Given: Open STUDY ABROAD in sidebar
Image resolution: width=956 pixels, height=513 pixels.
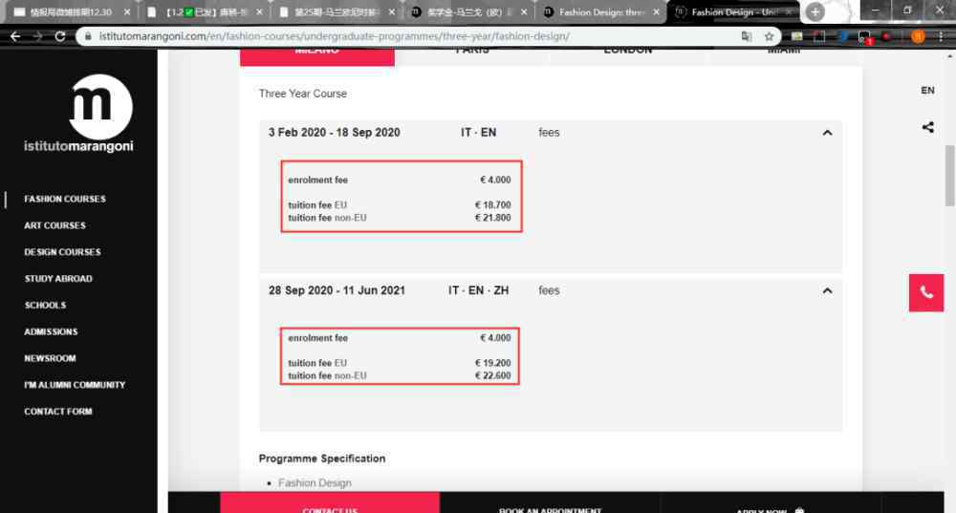Looking at the screenshot, I should [x=58, y=278].
